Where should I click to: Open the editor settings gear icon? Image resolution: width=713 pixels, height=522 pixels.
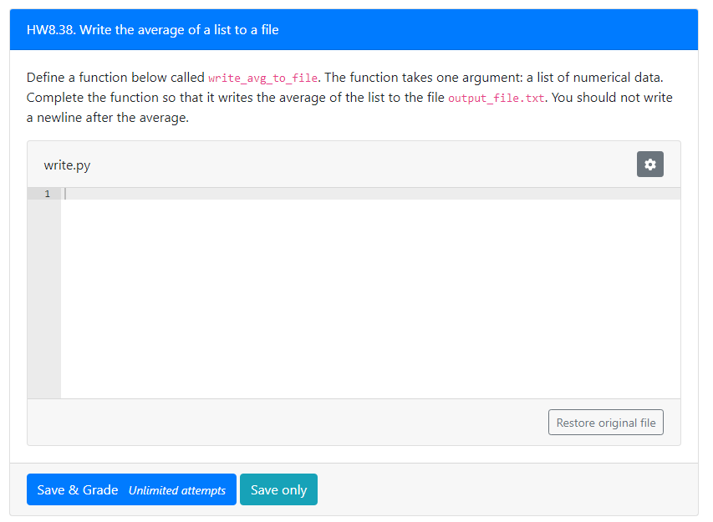(649, 164)
